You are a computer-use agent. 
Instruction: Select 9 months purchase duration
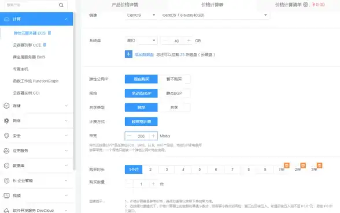tap(265, 170)
